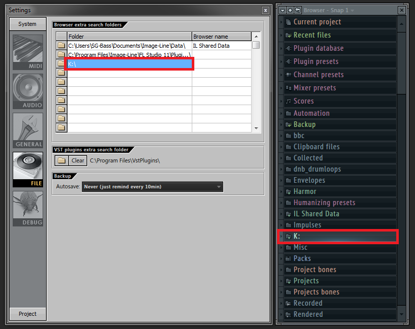415x329 pixels.
Task: Open Projects bones folder in Browser
Action: pos(340,292)
